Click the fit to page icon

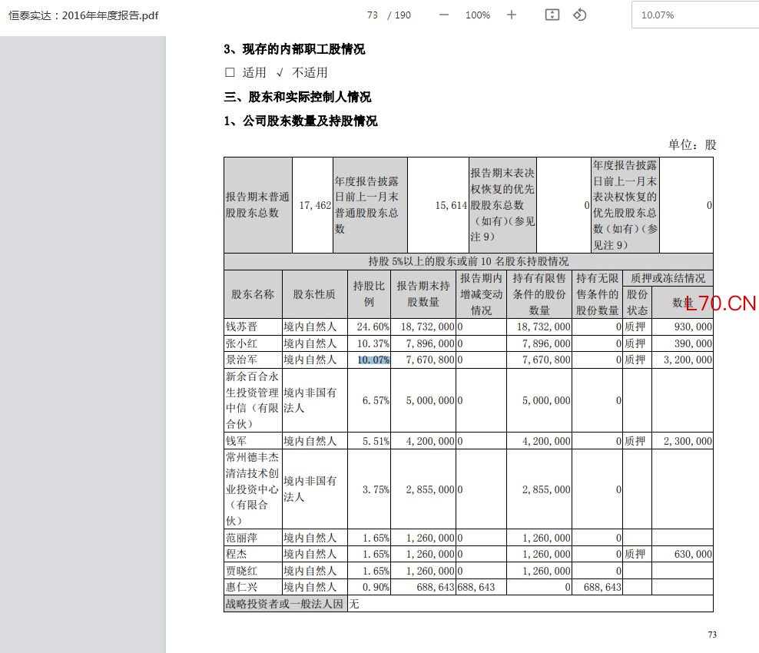tap(552, 15)
